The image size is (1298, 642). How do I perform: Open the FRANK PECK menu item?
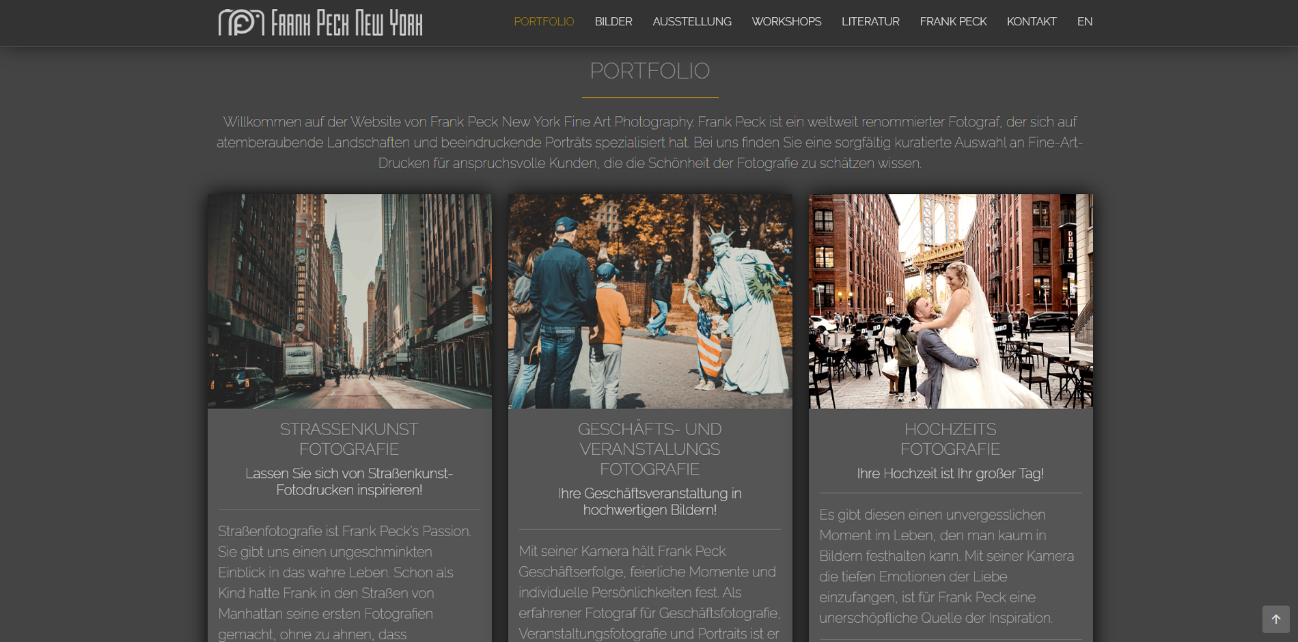click(x=953, y=22)
